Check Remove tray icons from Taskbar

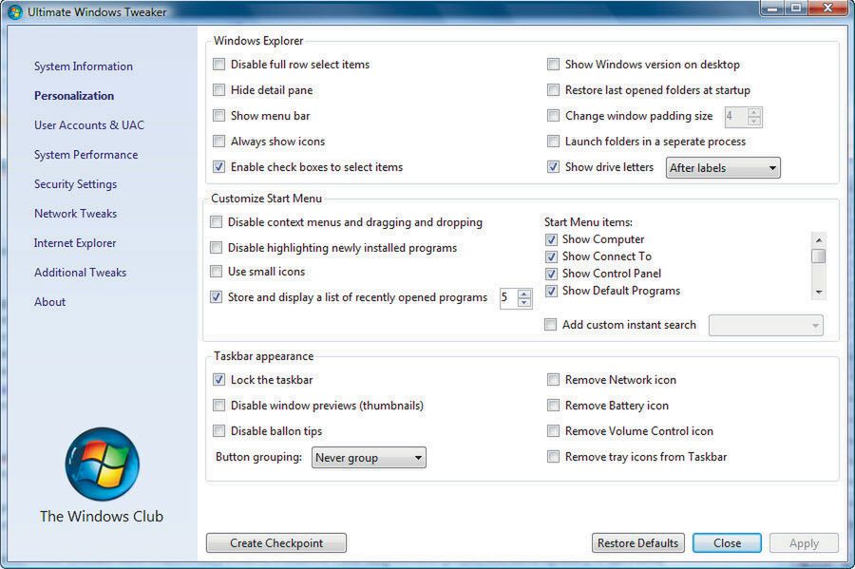coord(553,457)
